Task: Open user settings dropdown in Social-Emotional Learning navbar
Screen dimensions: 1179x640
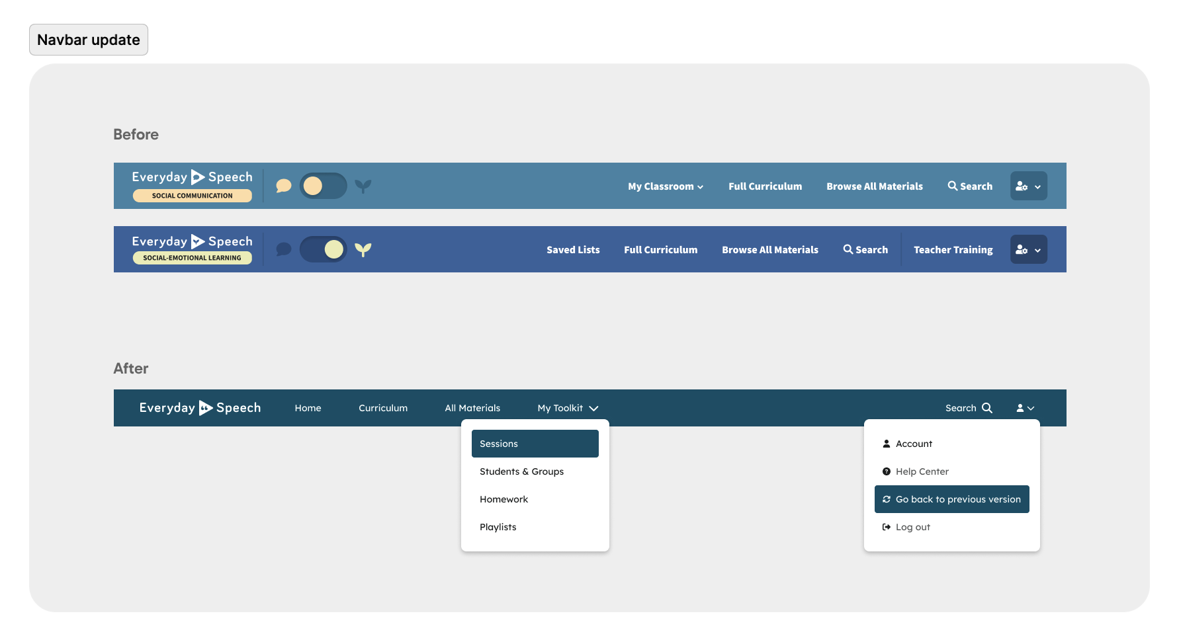Action: pyautogui.click(x=1029, y=249)
